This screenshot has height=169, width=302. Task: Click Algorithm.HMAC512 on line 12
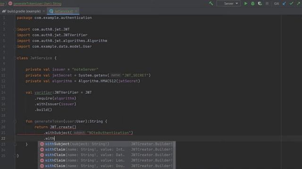point(97,81)
